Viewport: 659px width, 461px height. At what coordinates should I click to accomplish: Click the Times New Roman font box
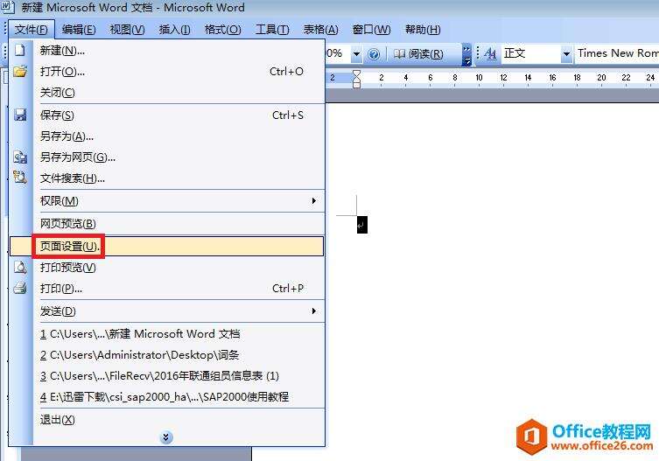click(x=617, y=53)
